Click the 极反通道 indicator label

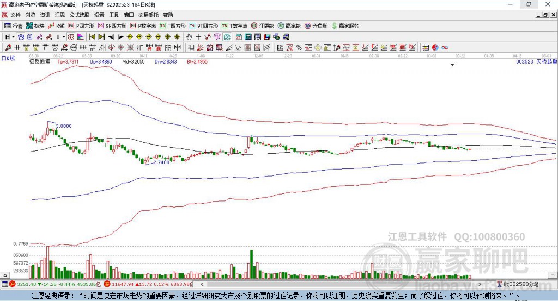click(x=40, y=61)
